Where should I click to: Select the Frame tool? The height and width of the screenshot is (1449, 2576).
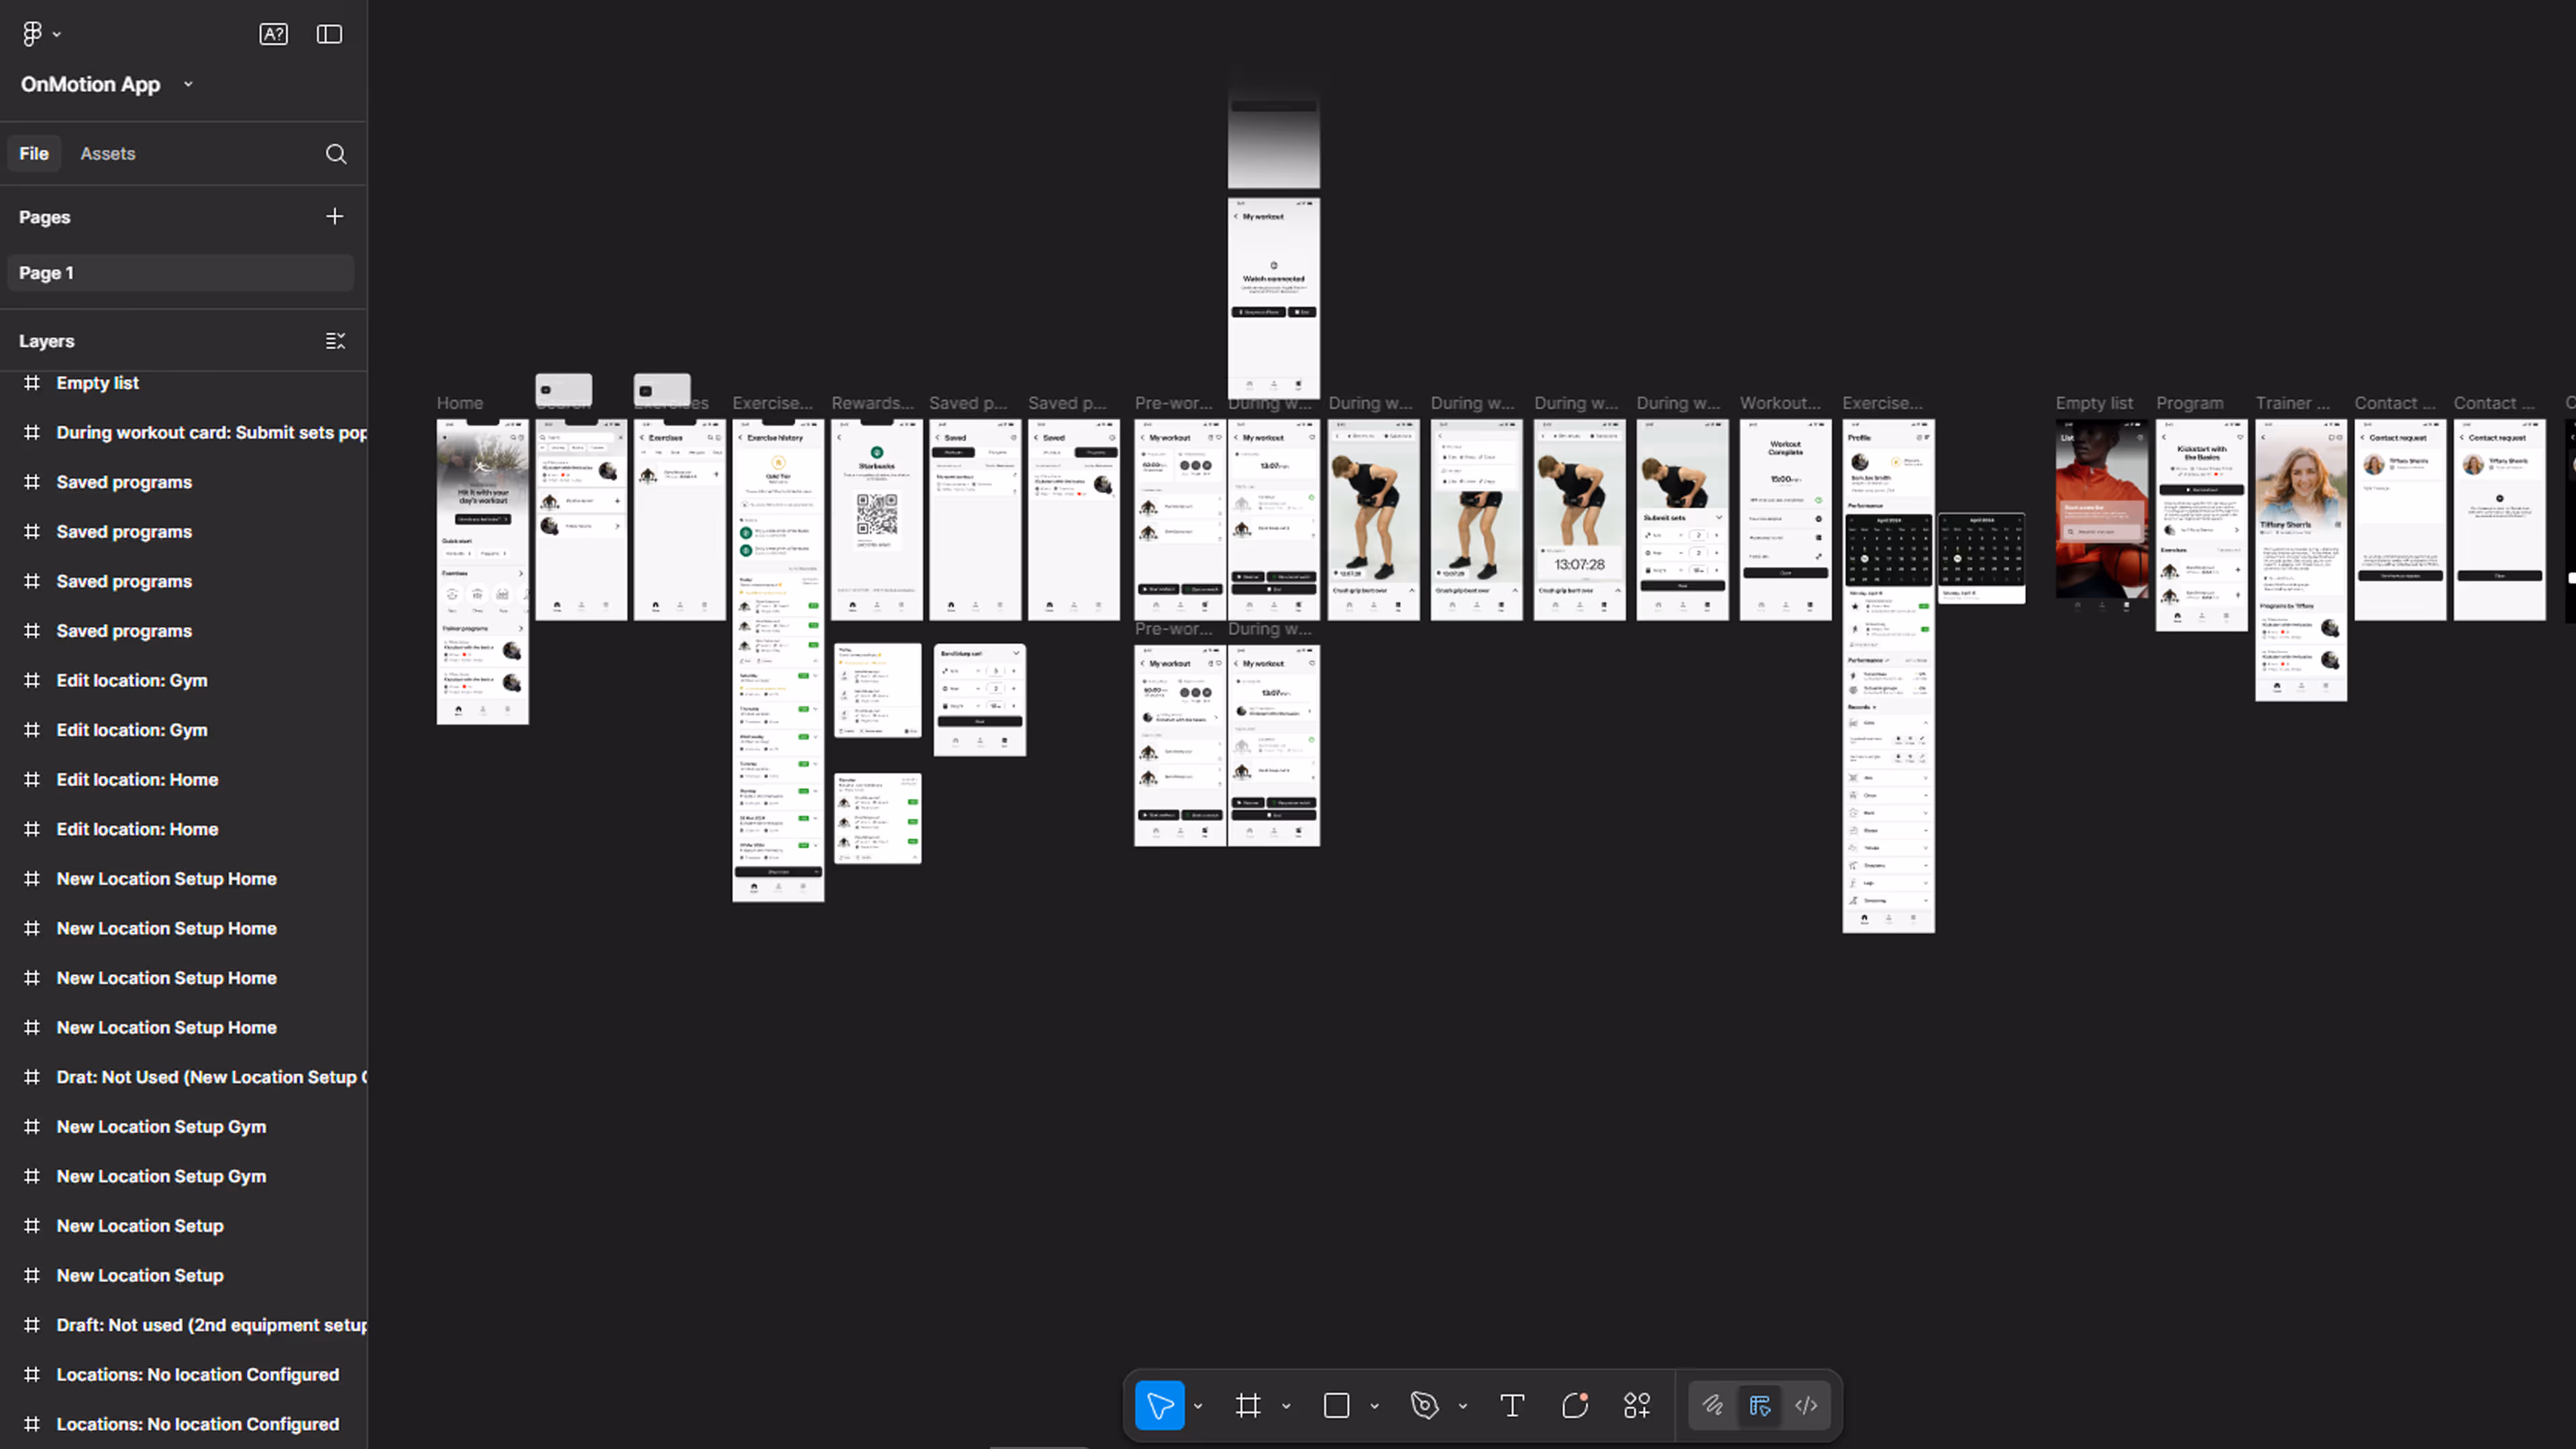click(1247, 1405)
